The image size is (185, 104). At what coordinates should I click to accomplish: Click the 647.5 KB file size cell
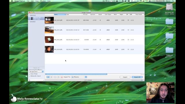pyautogui.click(x=86, y=30)
